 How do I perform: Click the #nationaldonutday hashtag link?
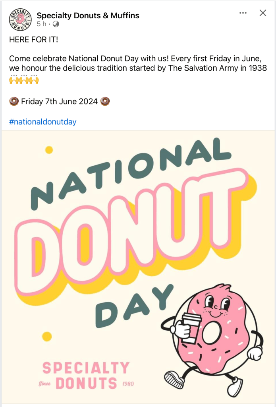pyautogui.click(x=42, y=122)
